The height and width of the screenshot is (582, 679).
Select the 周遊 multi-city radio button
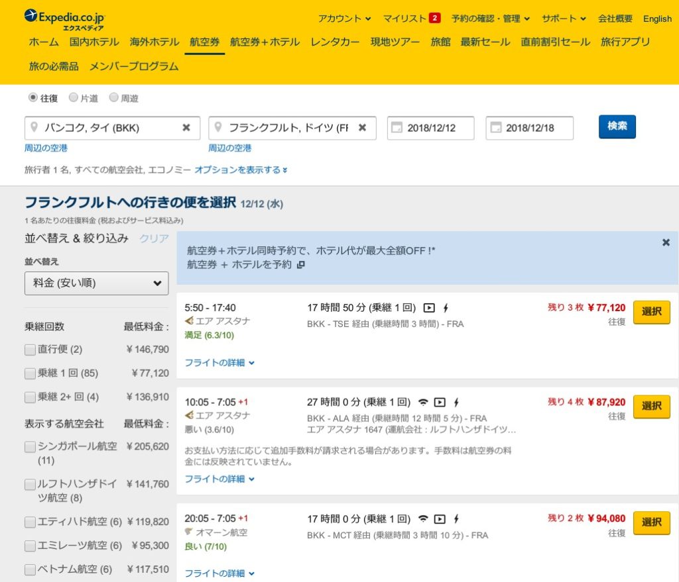[114, 97]
